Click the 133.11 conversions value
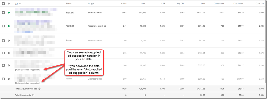Viewport: 267px width, 99px height. coord(221,12)
